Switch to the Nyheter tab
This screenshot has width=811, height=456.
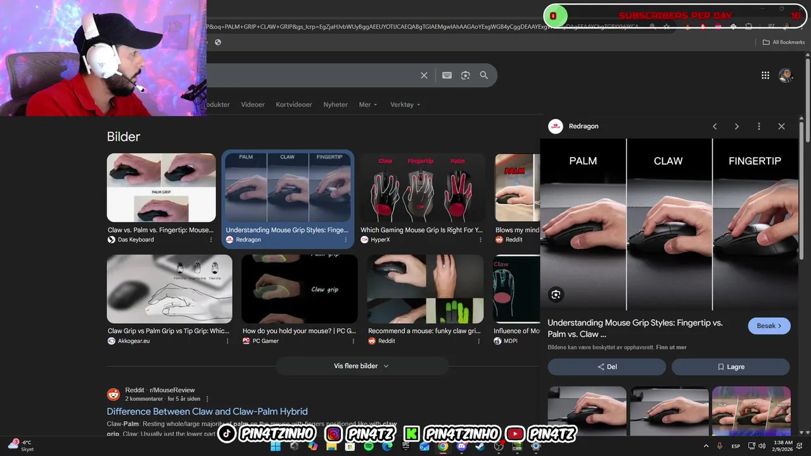click(x=335, y=104)
